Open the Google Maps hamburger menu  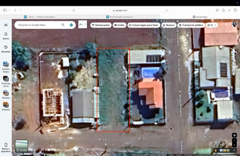click(x=6, y=25)
